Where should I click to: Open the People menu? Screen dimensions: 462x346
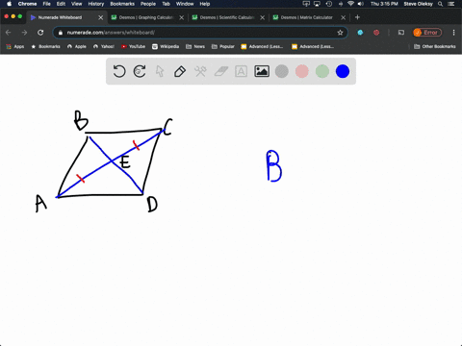pyautogui.click(x=148, y=4)
